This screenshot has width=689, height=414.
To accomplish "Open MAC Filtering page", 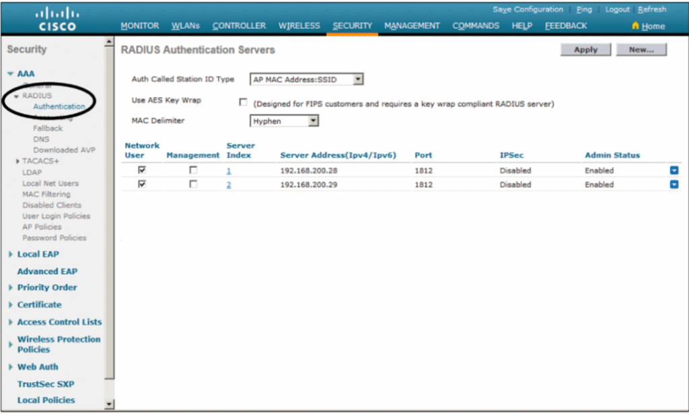I will click(46, 195).
